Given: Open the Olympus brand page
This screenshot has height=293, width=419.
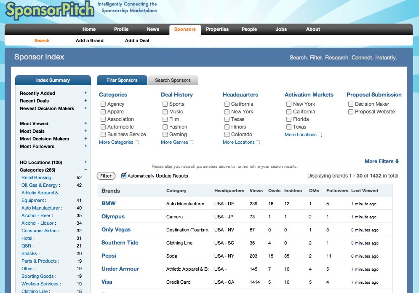Looking at the screenshot, I should click(113, 216).
